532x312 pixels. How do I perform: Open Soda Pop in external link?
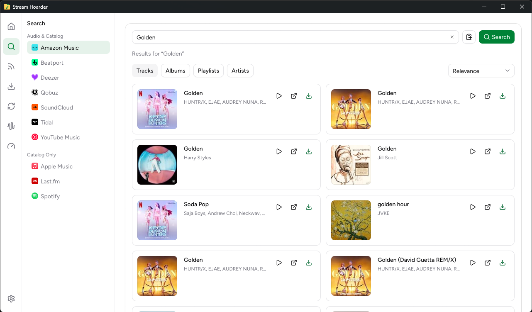[x=294, y=207]
